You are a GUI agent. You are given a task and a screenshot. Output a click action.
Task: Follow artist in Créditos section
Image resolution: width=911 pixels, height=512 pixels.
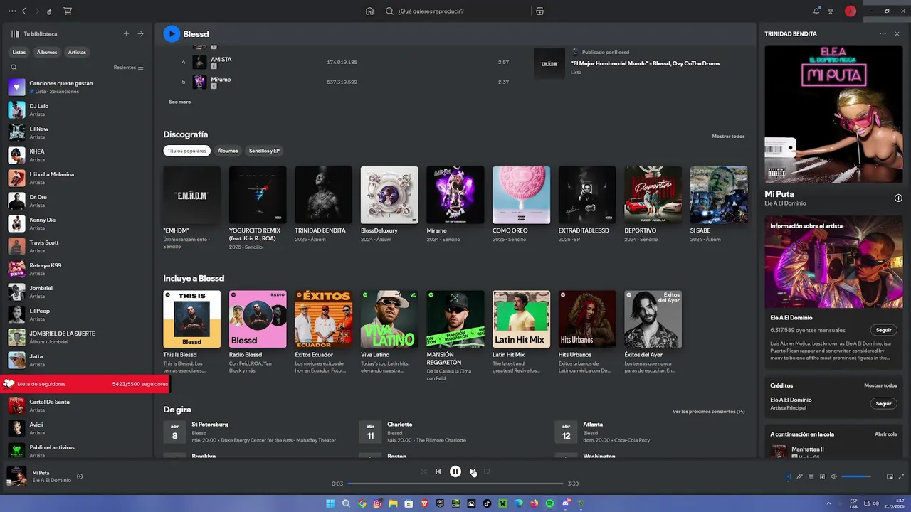883,403
